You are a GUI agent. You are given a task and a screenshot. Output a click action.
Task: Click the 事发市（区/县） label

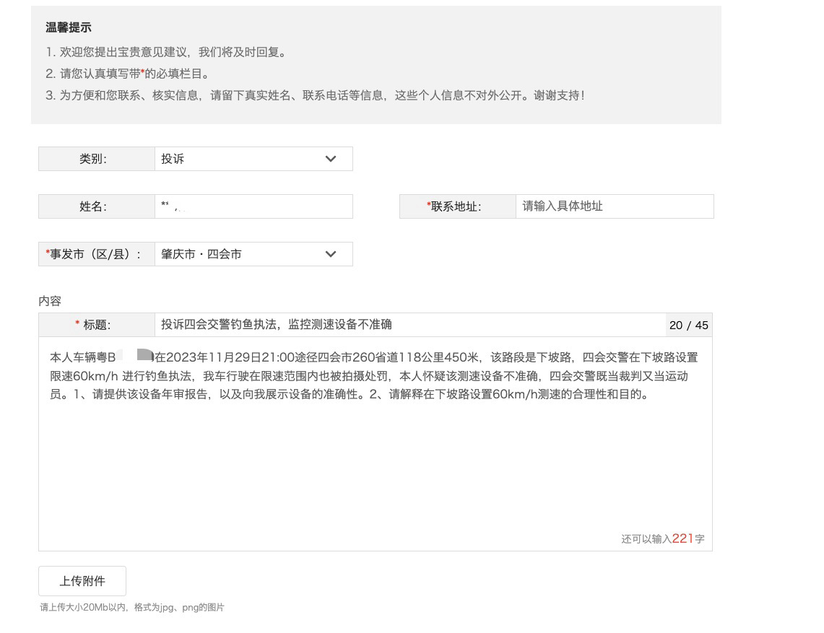[x=94, y=254]
